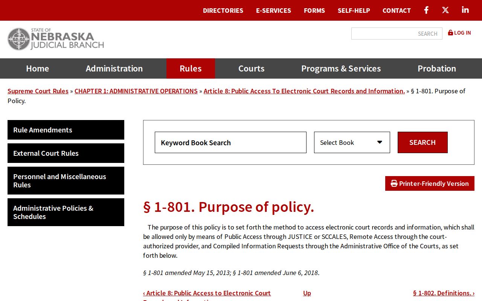This screenshot has width=482, height=301.
Task: Open Rule Amendments sidebar item
Action: 66,130
